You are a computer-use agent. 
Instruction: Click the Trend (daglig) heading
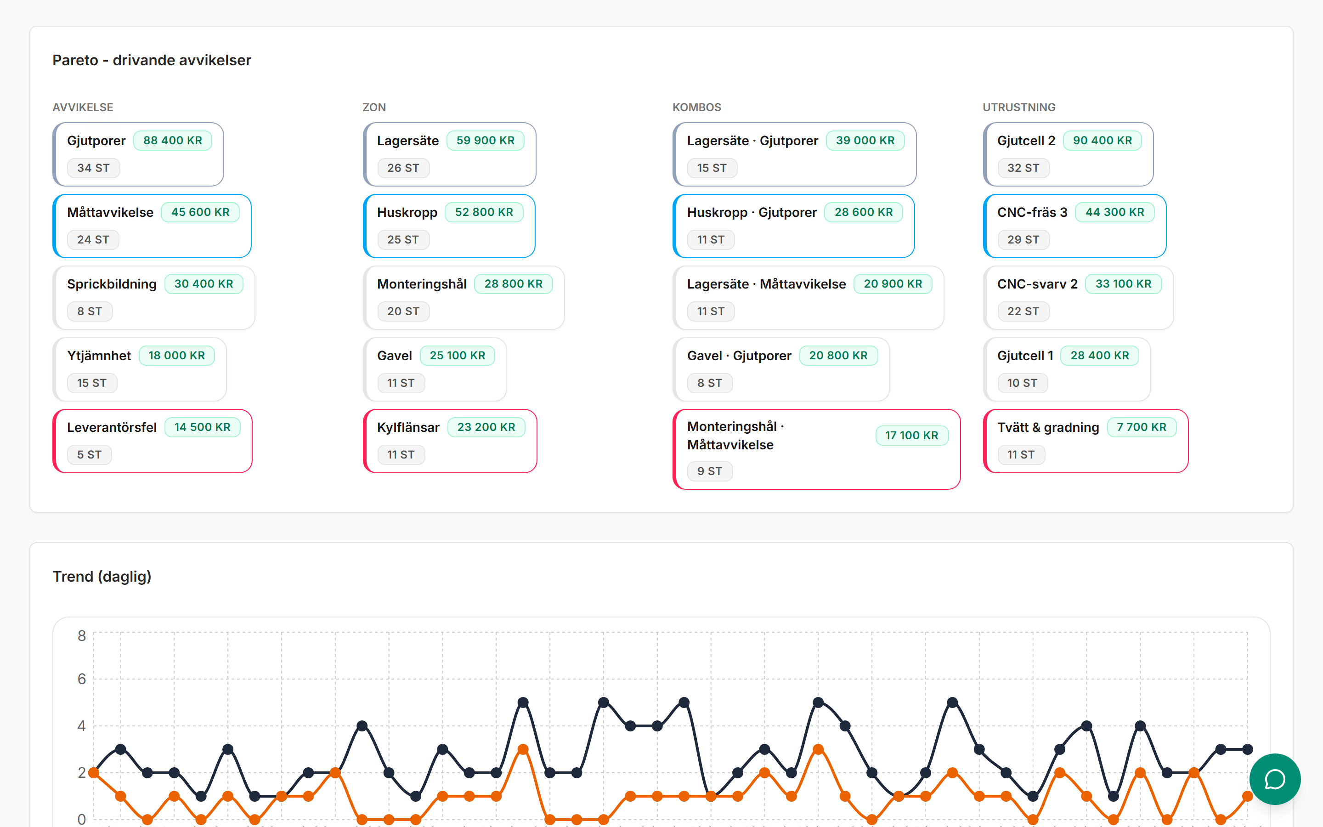point(102,577)
